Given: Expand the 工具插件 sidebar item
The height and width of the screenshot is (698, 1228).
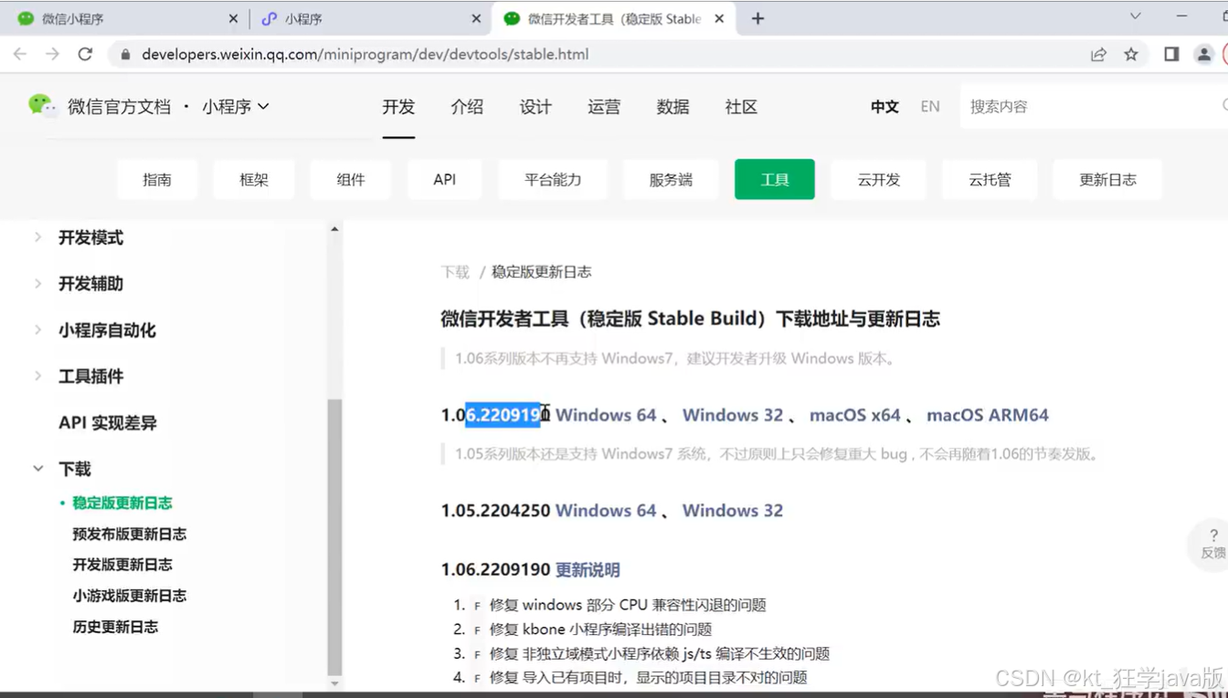Looking at the screenshot, I should click(x=90, y=376).
